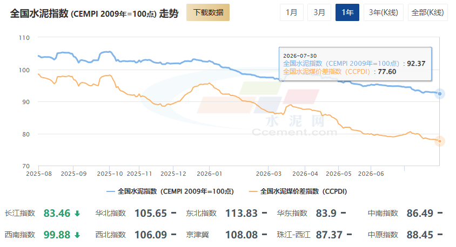
Task: Toggle the 全国水泥指数 legend series
Action: coord(170,191)
